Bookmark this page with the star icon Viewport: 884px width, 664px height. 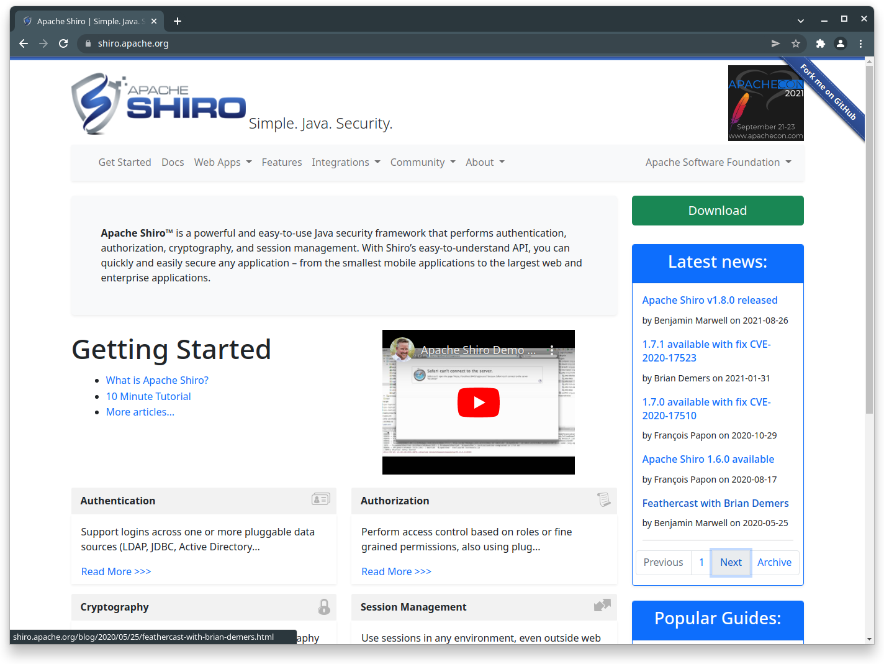[796, 43]
